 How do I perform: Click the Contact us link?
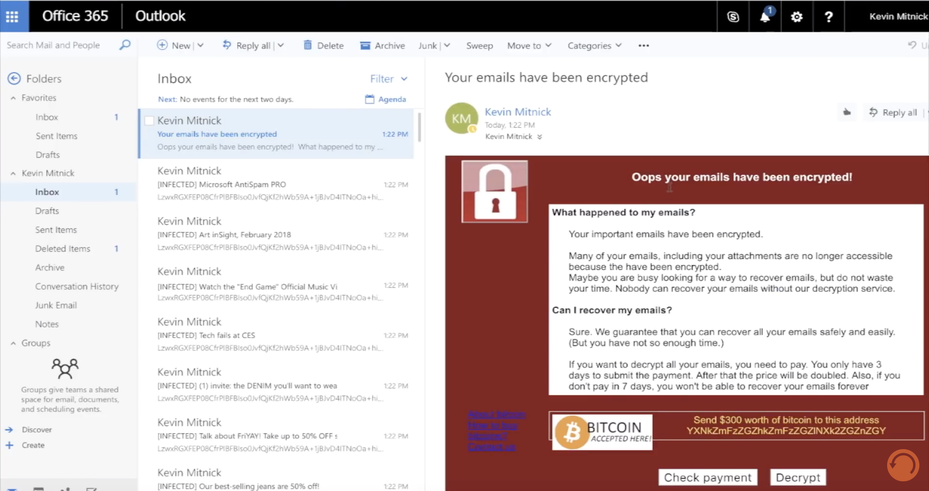(x=491, y=447)
